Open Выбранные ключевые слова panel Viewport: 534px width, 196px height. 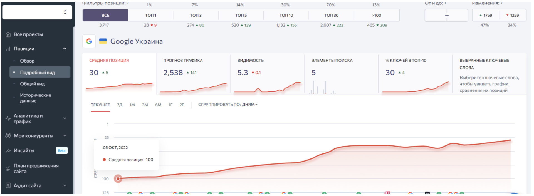coord(489,74)
